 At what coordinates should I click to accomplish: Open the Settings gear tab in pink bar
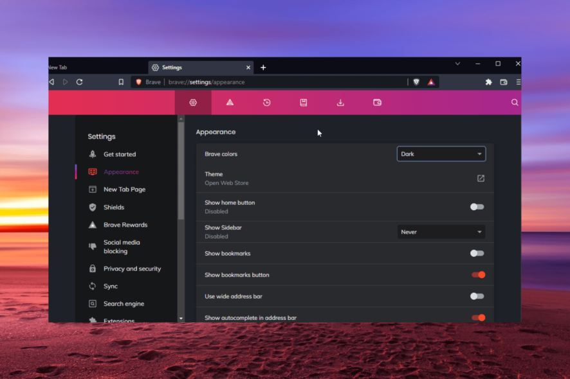click(x=193, y=102)
